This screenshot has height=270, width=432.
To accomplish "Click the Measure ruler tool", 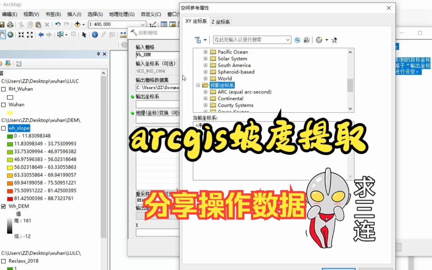I will [x=123, y=34].
